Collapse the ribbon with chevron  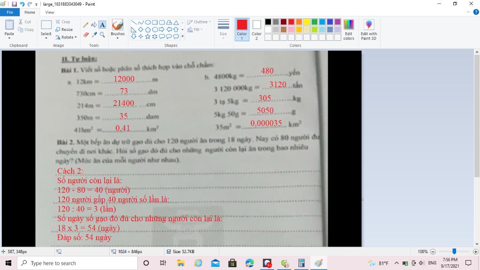point(468,12)
